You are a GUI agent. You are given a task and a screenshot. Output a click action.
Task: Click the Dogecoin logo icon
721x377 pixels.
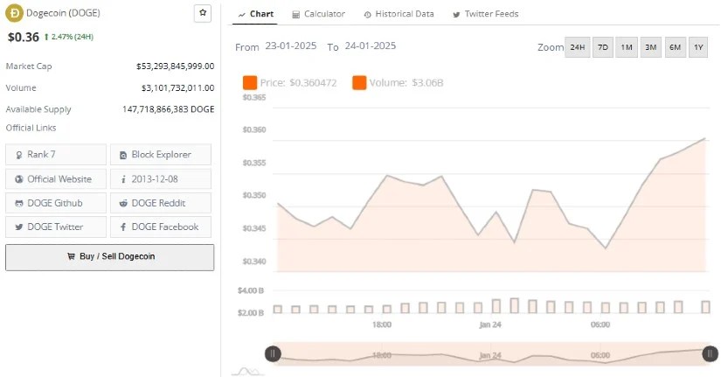pos(14,13)
